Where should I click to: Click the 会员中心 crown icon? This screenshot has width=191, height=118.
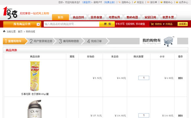coord(177,2)
